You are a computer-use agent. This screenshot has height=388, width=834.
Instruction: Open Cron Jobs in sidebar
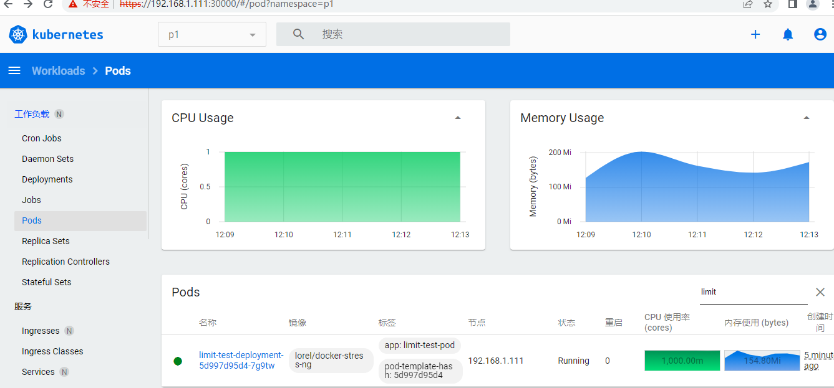pos(42,138)
